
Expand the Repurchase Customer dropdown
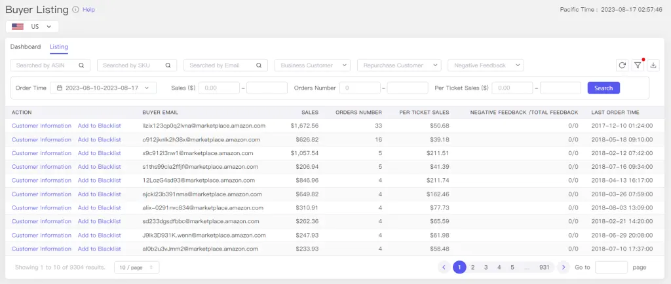point(400,65)
